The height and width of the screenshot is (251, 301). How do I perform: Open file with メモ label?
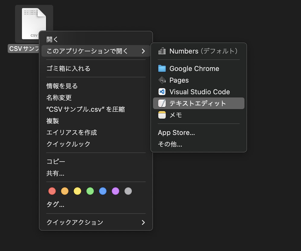point(176,115)
